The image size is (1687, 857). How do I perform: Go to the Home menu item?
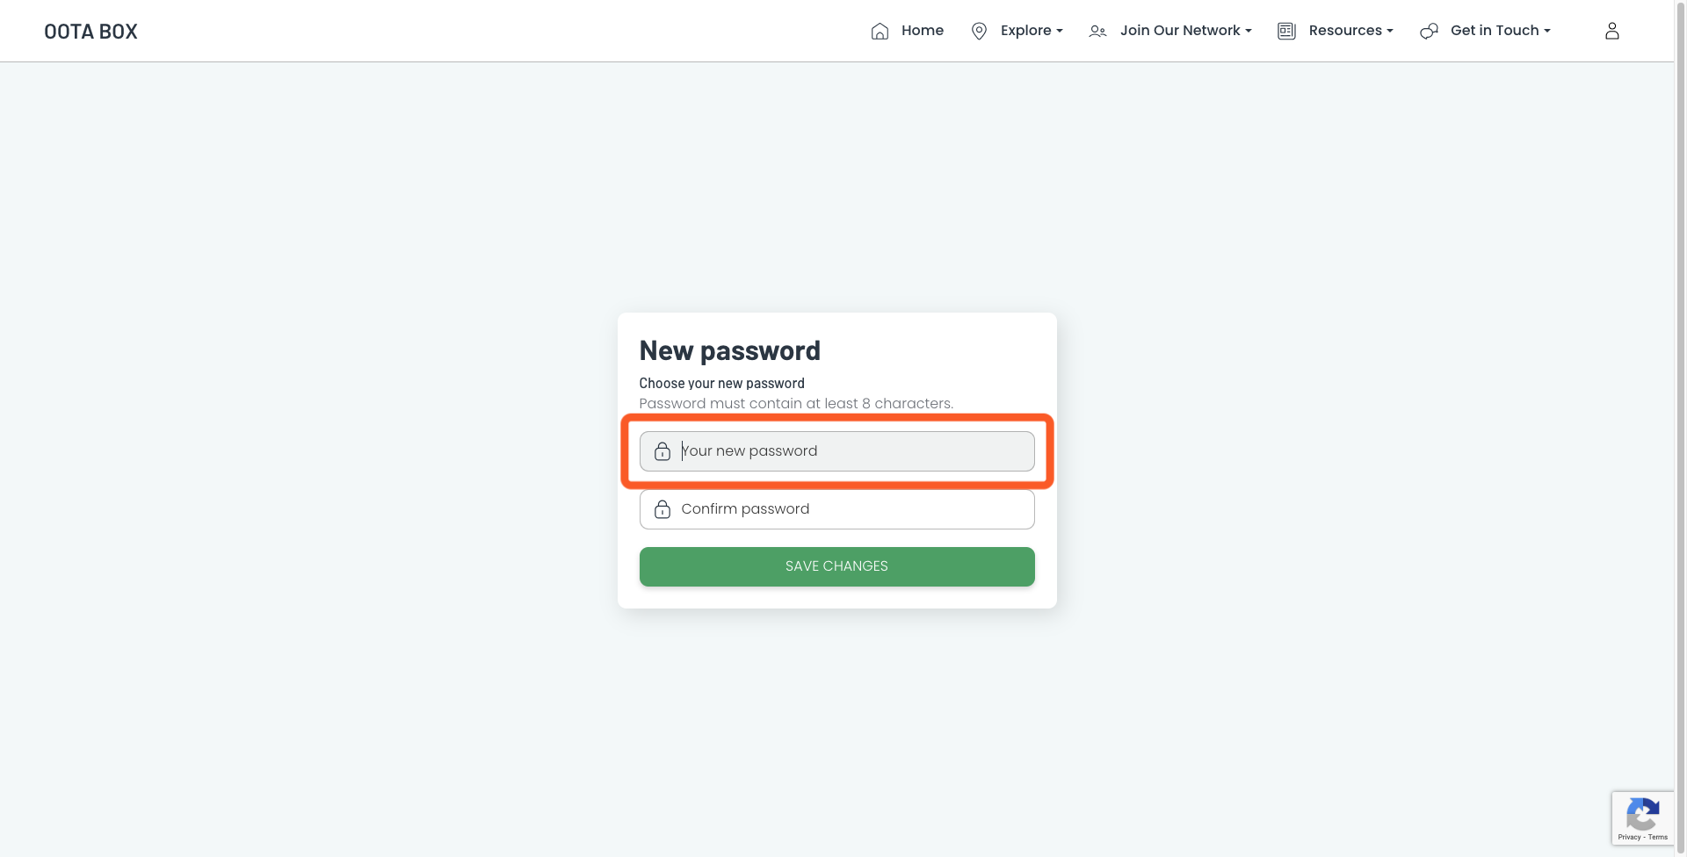click(923, 31)
